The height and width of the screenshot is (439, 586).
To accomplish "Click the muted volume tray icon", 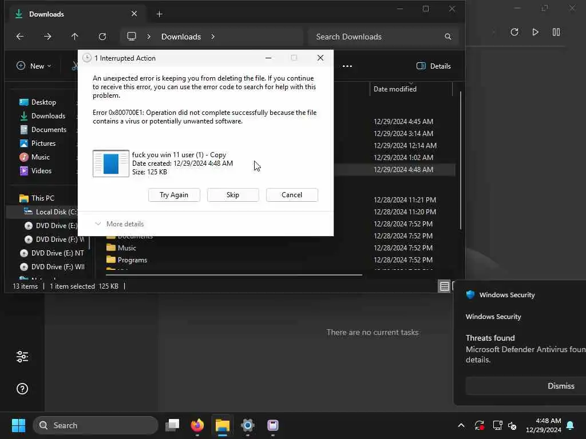I will (x=512, y=425).
